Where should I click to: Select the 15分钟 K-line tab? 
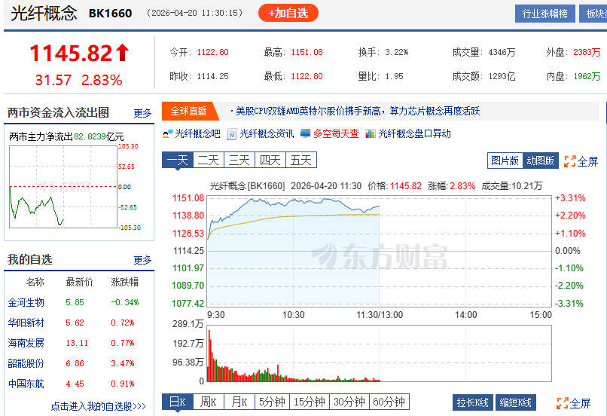pyautogui.click(x=310, y=402)
